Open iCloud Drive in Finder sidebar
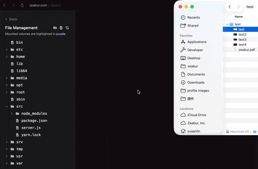 pyautogui.click(x=193, y=115)
